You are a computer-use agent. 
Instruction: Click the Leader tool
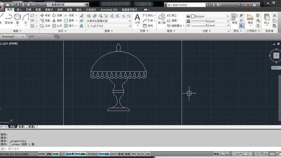[x=148, y=21]
